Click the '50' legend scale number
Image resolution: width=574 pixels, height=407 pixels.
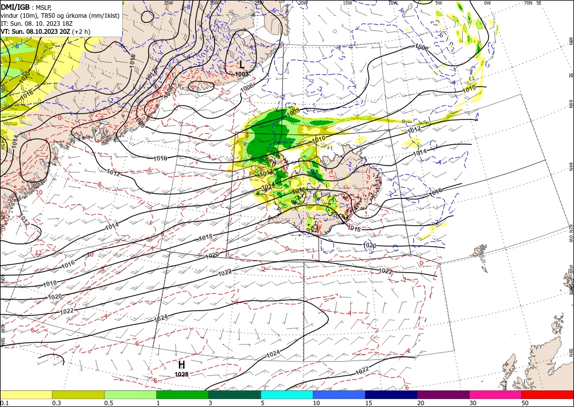pyautogui.click(x=525, y=403)
